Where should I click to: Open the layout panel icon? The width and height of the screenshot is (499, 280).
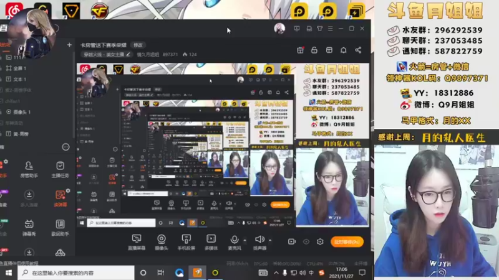329,50
